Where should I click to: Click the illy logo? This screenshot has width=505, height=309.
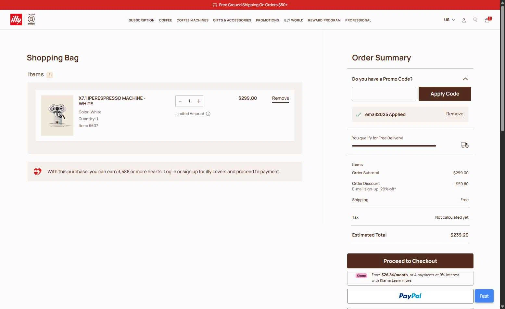point(16,19)
